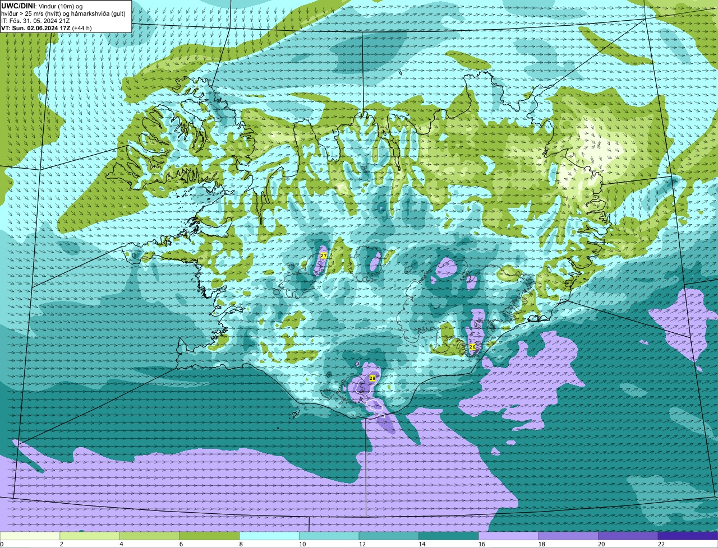Click the title line 'UWC/DINI: Vindur (10m) og'
The height and width of the screenshot is (548, 718).
click(42, 6)
